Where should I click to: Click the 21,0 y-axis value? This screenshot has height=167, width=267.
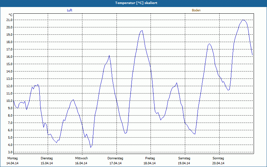point(10,20)
